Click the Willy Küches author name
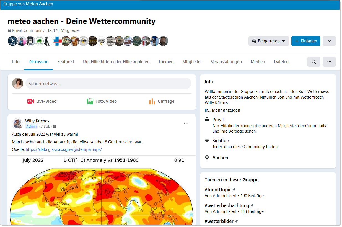The width and height of the screenshot is (342, 227). point(37,121)
